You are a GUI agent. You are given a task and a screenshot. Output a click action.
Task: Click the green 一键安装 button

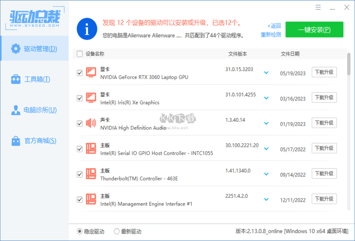314,29
